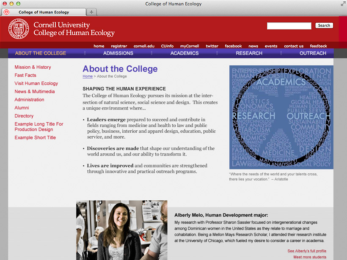Screen dimensions: 347x260
Task: Click the Cornell University College of Human Ecology wordmark
Action: 74,29
